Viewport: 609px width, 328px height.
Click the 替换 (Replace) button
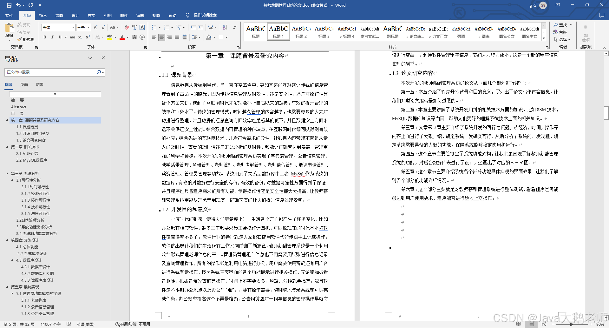point(562,32)
